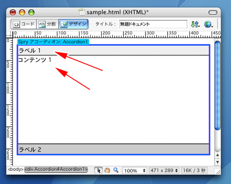Open the File management arrows menu
The height and width of the screenshot is (184, 231).
[x=195, y=24]
